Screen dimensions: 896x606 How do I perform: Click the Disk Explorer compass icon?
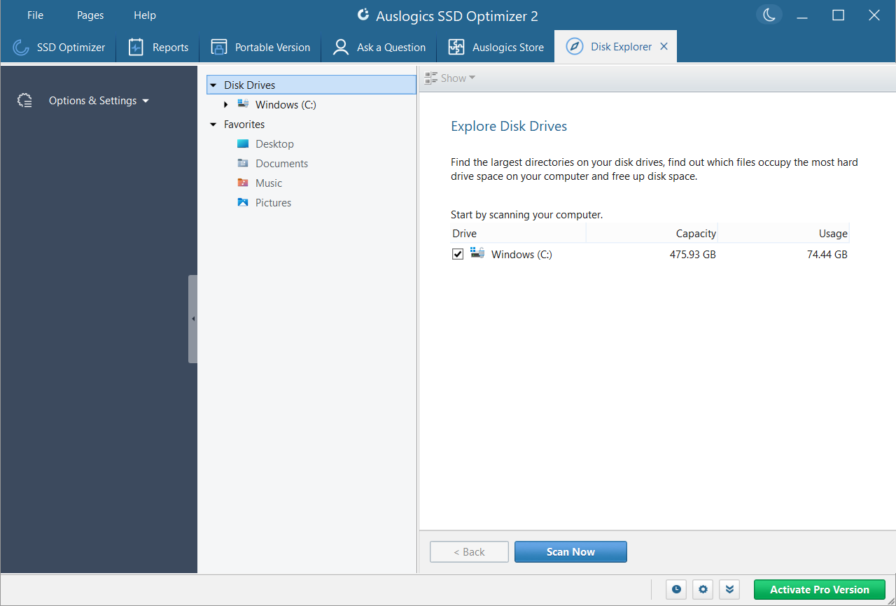(x=574, y=46)
